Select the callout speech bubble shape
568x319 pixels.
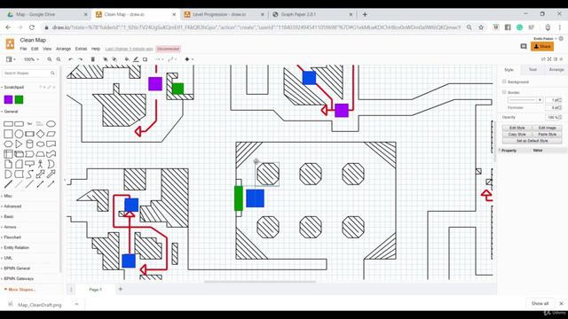(29, 164)
